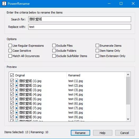Screen dimensions: 139x139
Task: Click the Original column header
Action: click(x=20, y=75)
